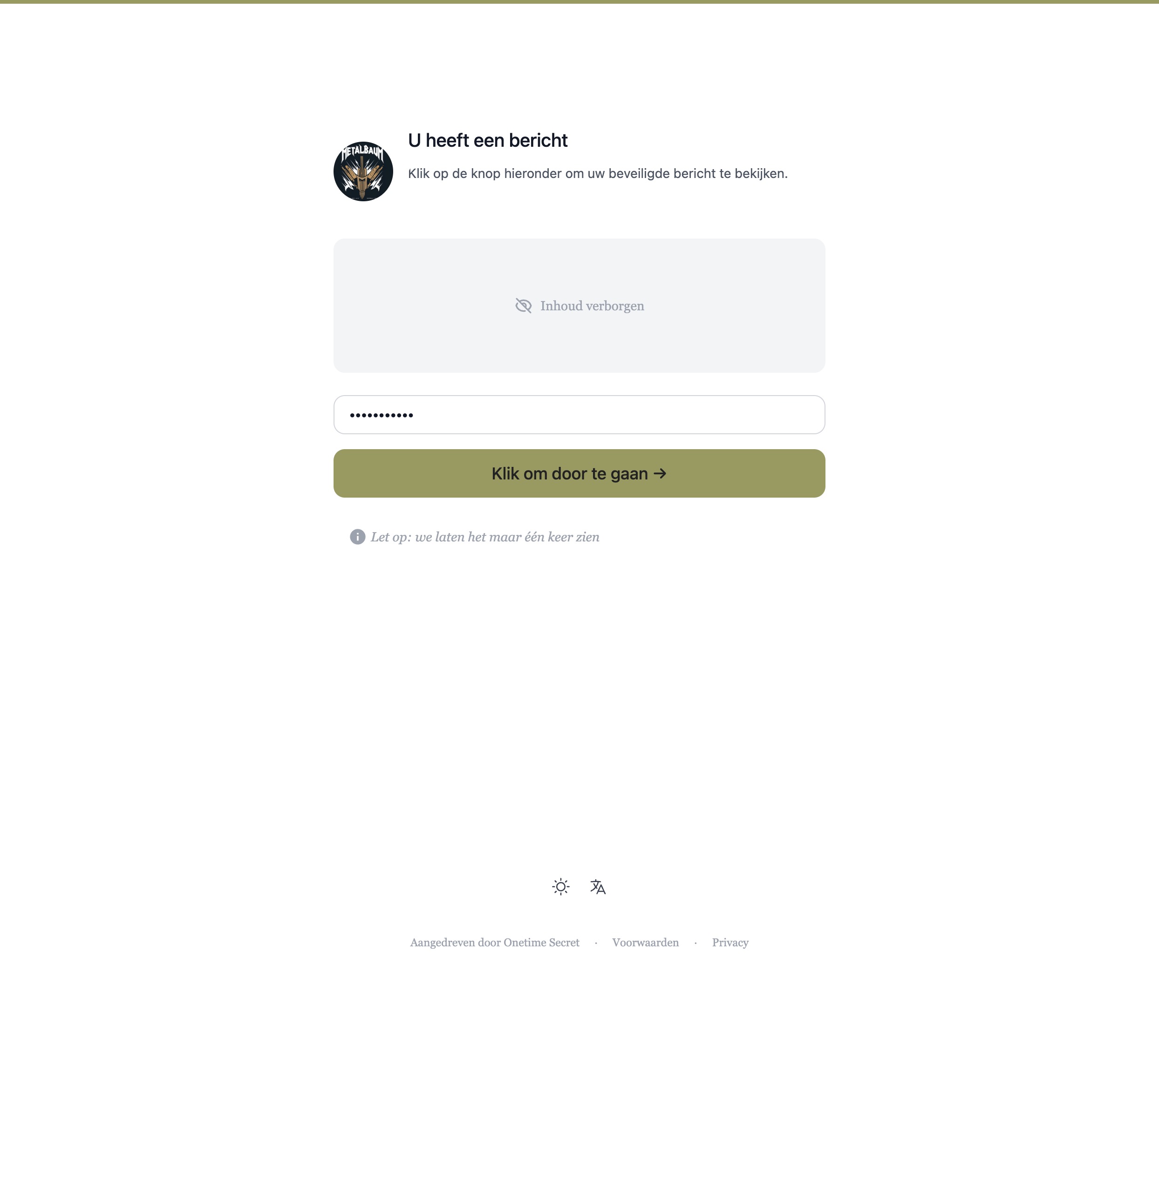Viewport: 1159px width, 1190px height.
Task: Click the info icon beside the warning note
Action: pyautogui.click(x=357, y=537)
